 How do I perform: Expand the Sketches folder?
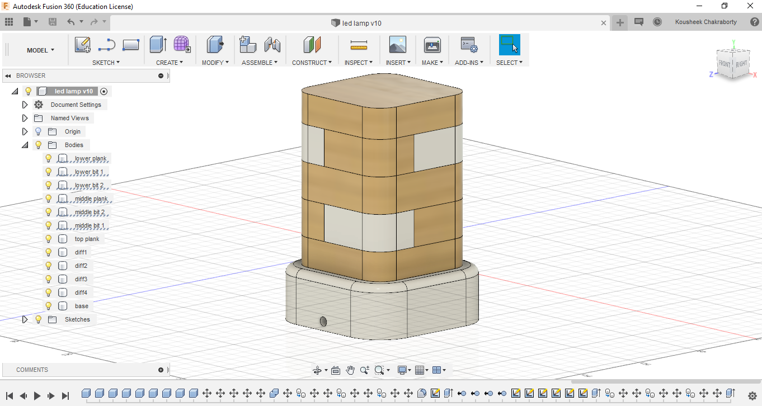point(25,319)
